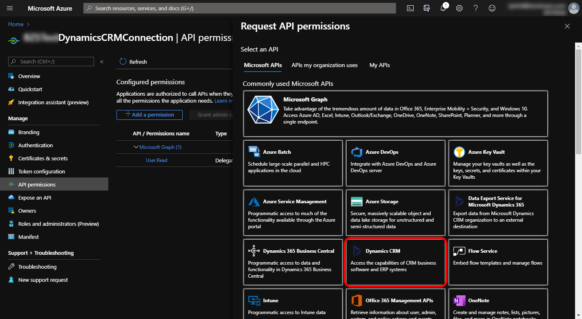582x319 pixels.
Task: Switch to My APIs tab
Action: (x=380, y=65)
